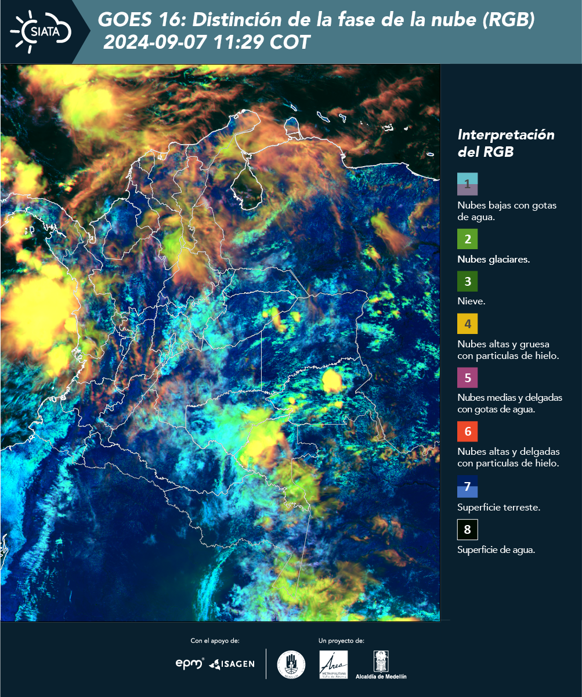Screen dimensions: 582x697
Task: Click the label "Nubes bajas con gotas de agua."
Action: click(x=507, y=212)
